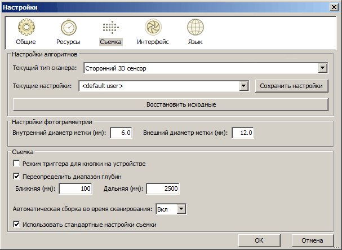342x250 pixels.
Task: Open the Общие gear icon section
Action: (26, 27)
